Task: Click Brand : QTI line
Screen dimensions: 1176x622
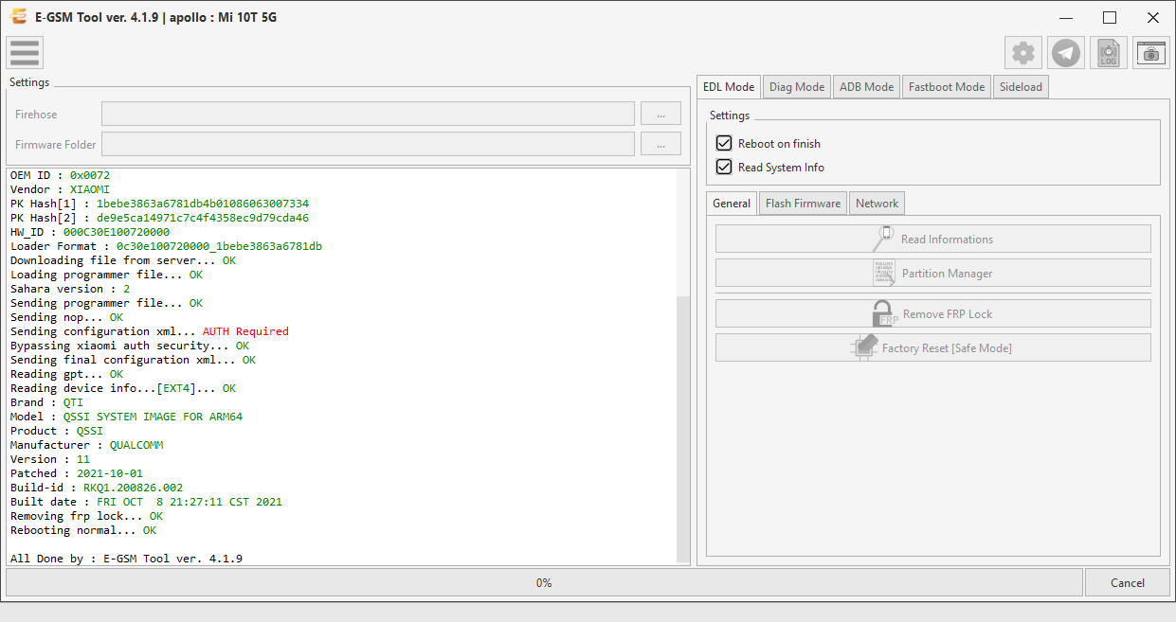Action: pos(46,402)
